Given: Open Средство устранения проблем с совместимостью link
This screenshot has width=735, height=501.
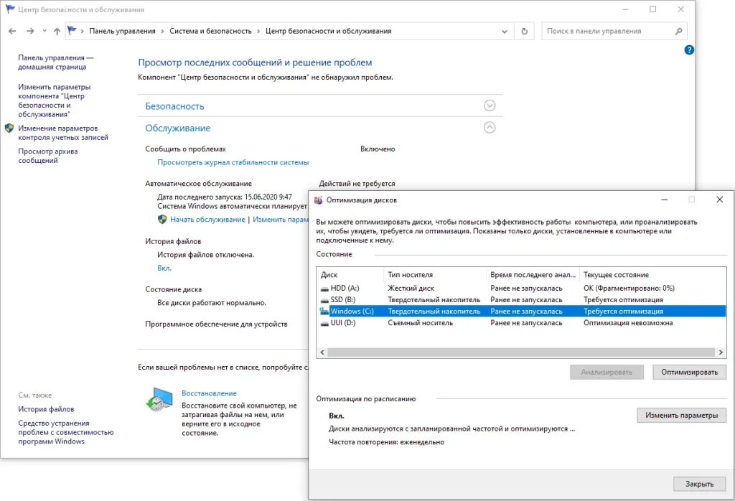Looking at the screenshot, I should coord(65,432).
